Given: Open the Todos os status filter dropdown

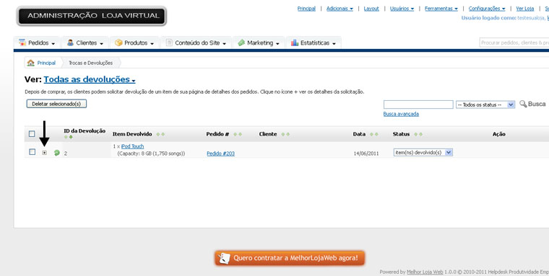Looking at the screenshot, I should click(485, 104).
